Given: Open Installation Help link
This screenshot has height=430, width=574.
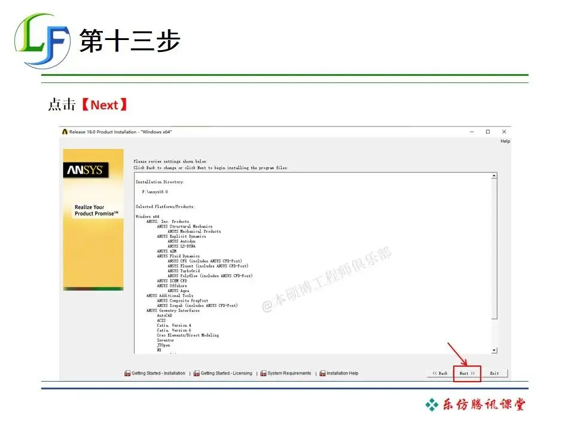Looking at the screenshot, I should point(342,373).
